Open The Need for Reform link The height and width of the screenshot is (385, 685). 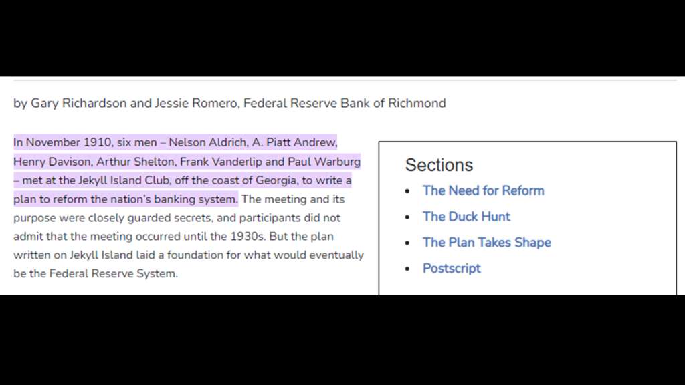483,190
